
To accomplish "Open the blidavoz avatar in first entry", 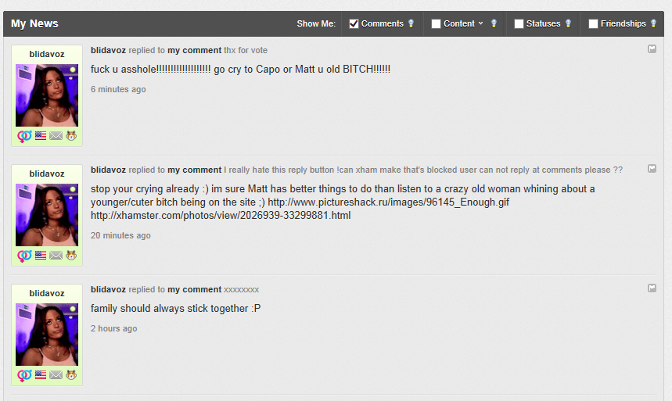I will coord(47,95).
